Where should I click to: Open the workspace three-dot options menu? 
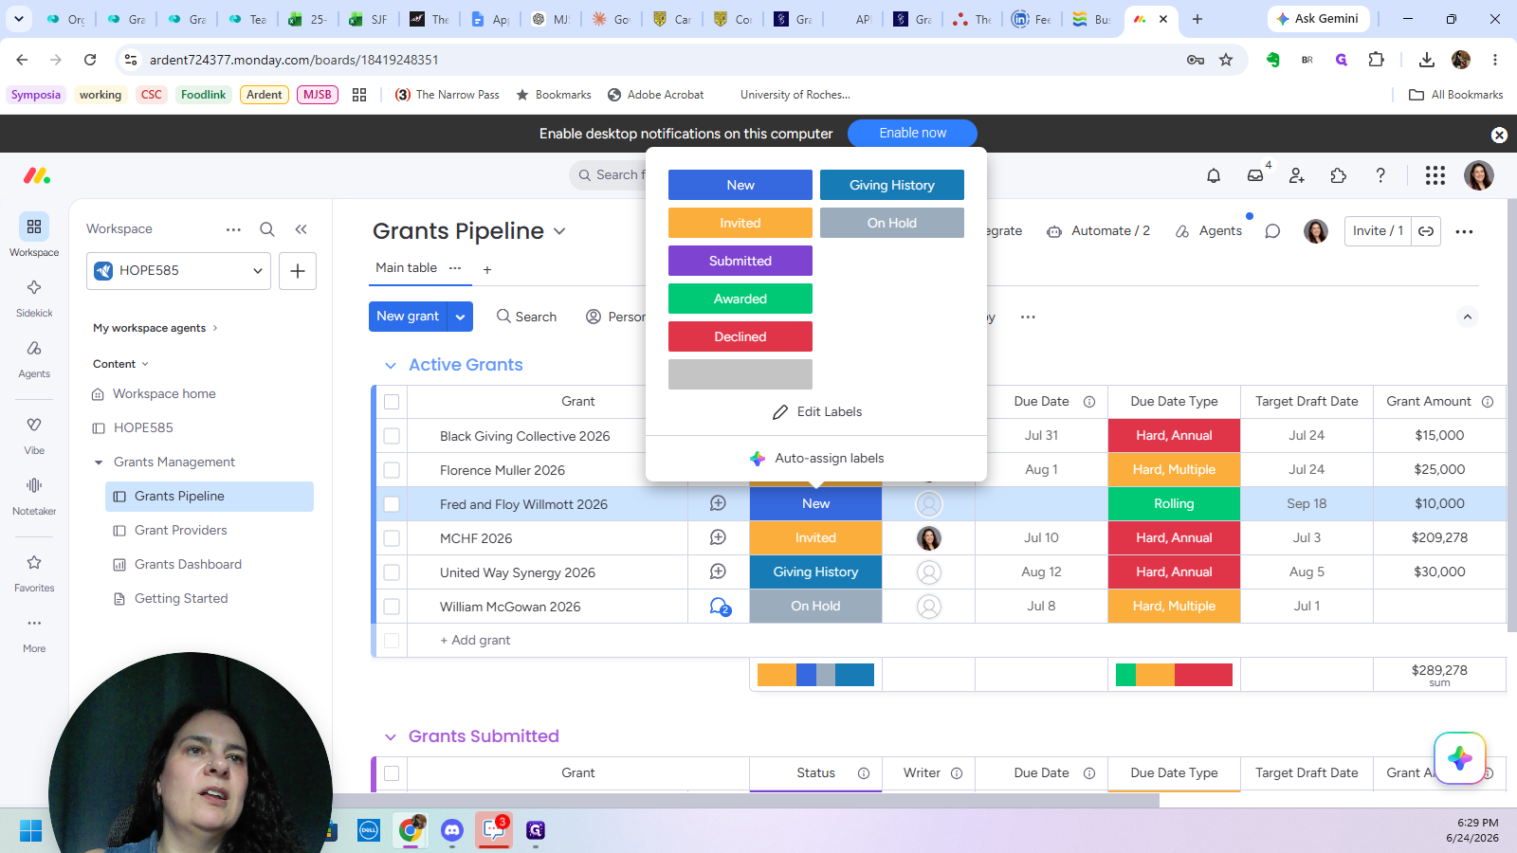(x=233, y=229)
